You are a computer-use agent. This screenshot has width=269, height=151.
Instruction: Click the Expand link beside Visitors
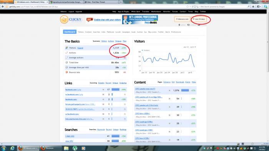coord(80,48)
